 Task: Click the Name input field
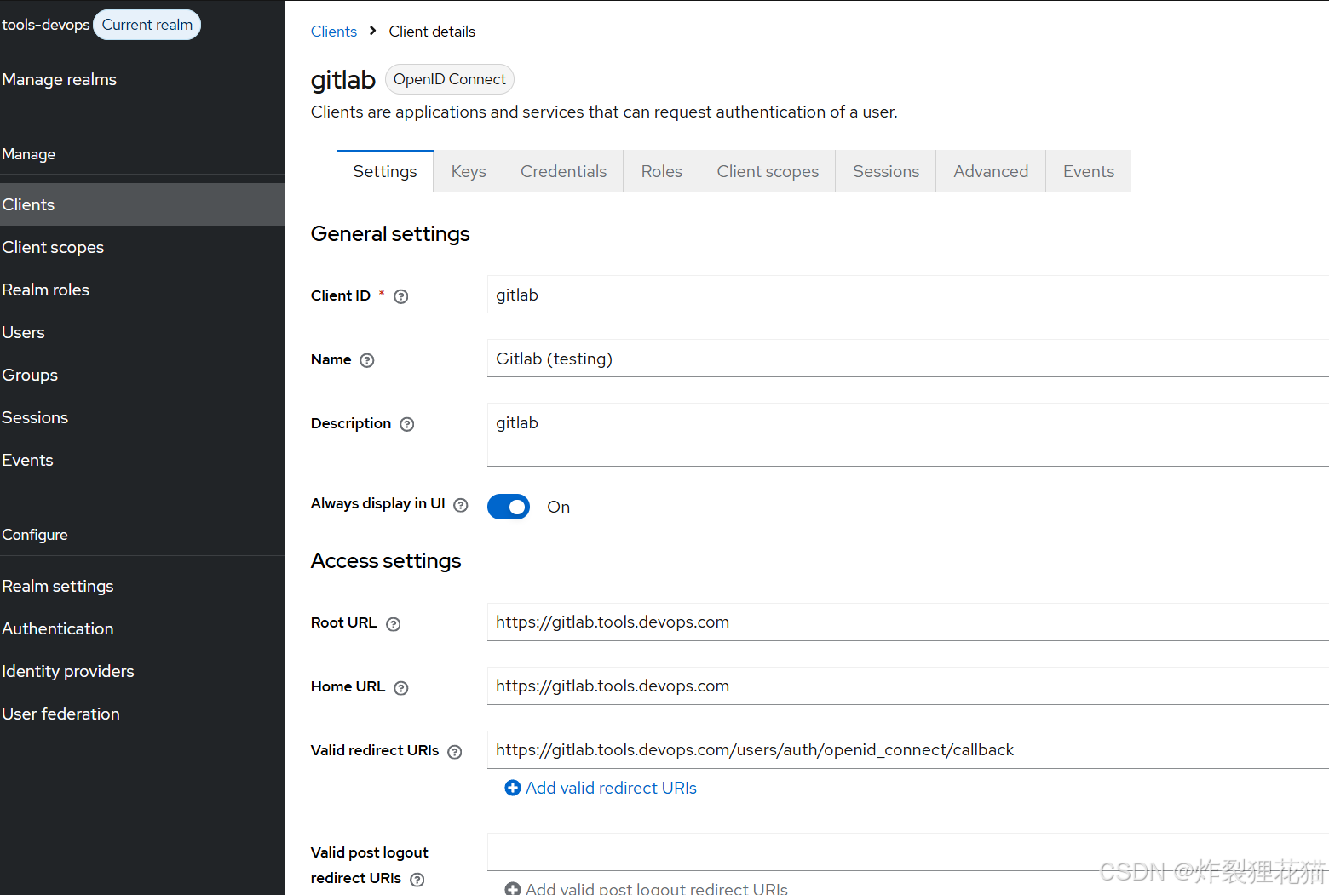click(x=908, y=359)
